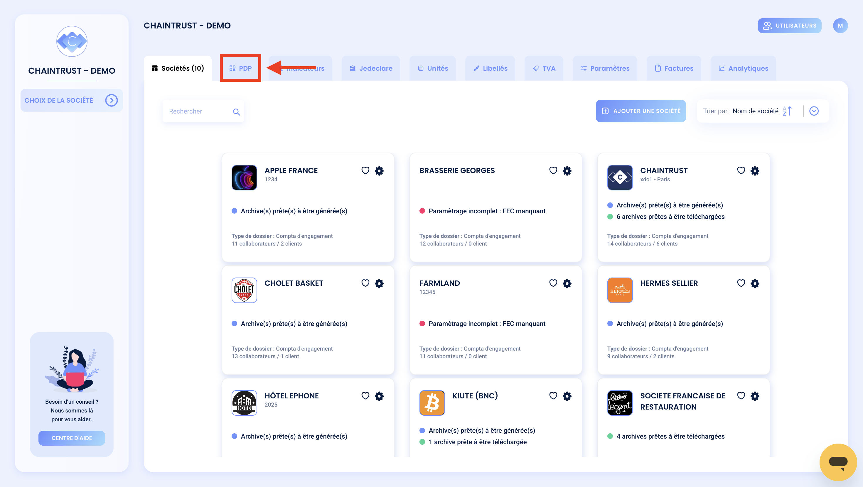Open the BRASSERIE GEORGES company name
The height and width of the screenshot is (487, 863).
click(457, 170)
